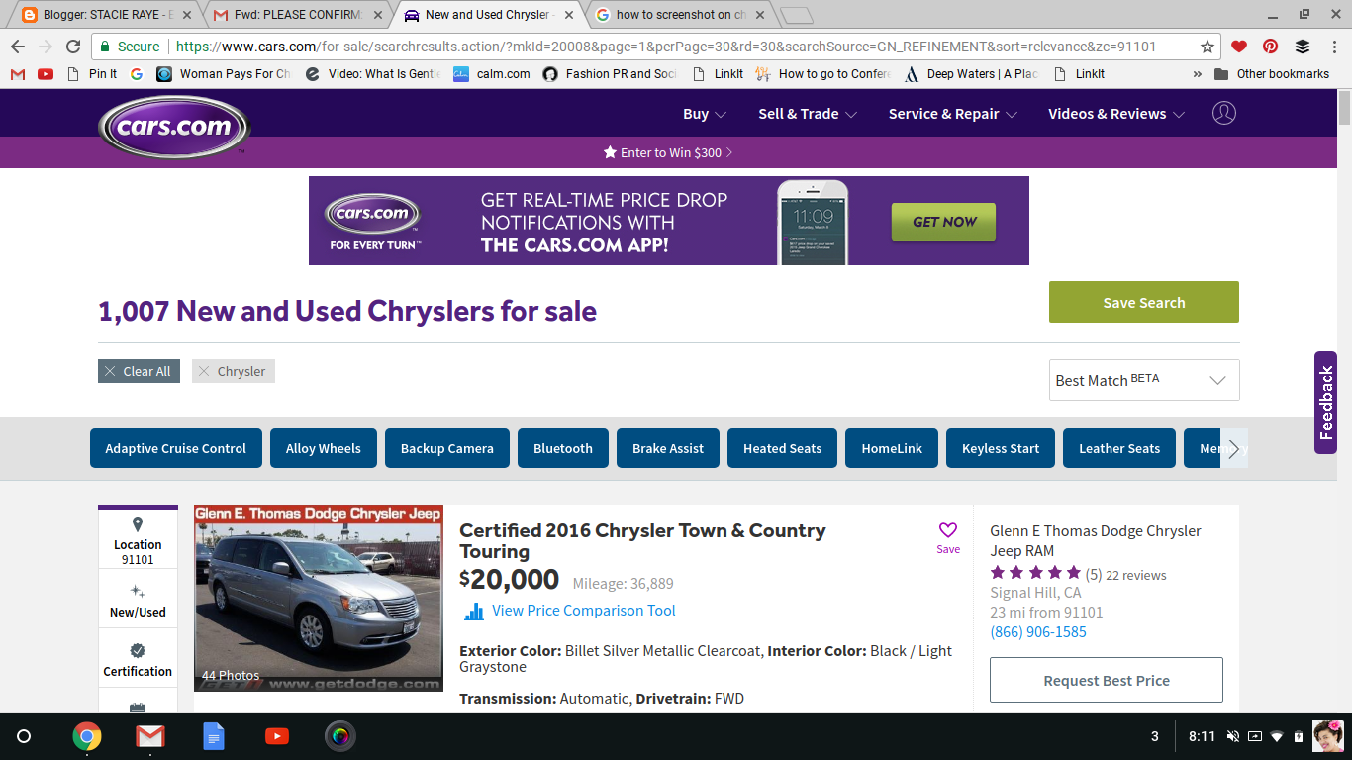Open the Deep Waters bookmark

[x=970, y=74]
